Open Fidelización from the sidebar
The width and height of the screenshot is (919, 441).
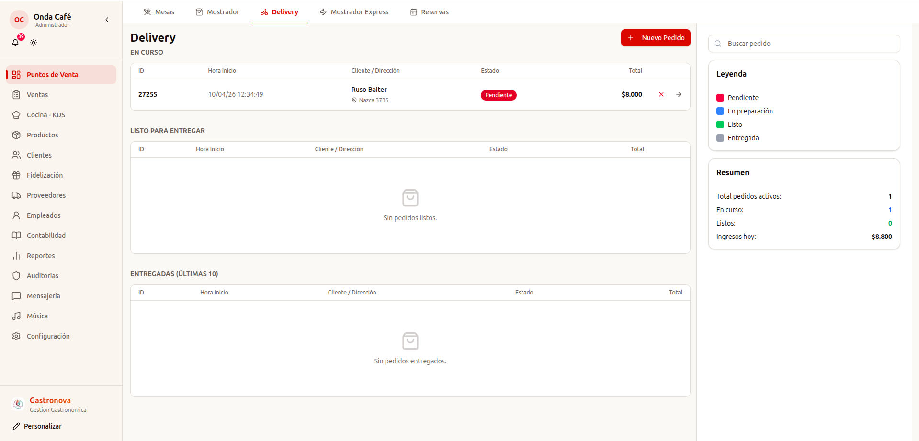click(61, 175)
